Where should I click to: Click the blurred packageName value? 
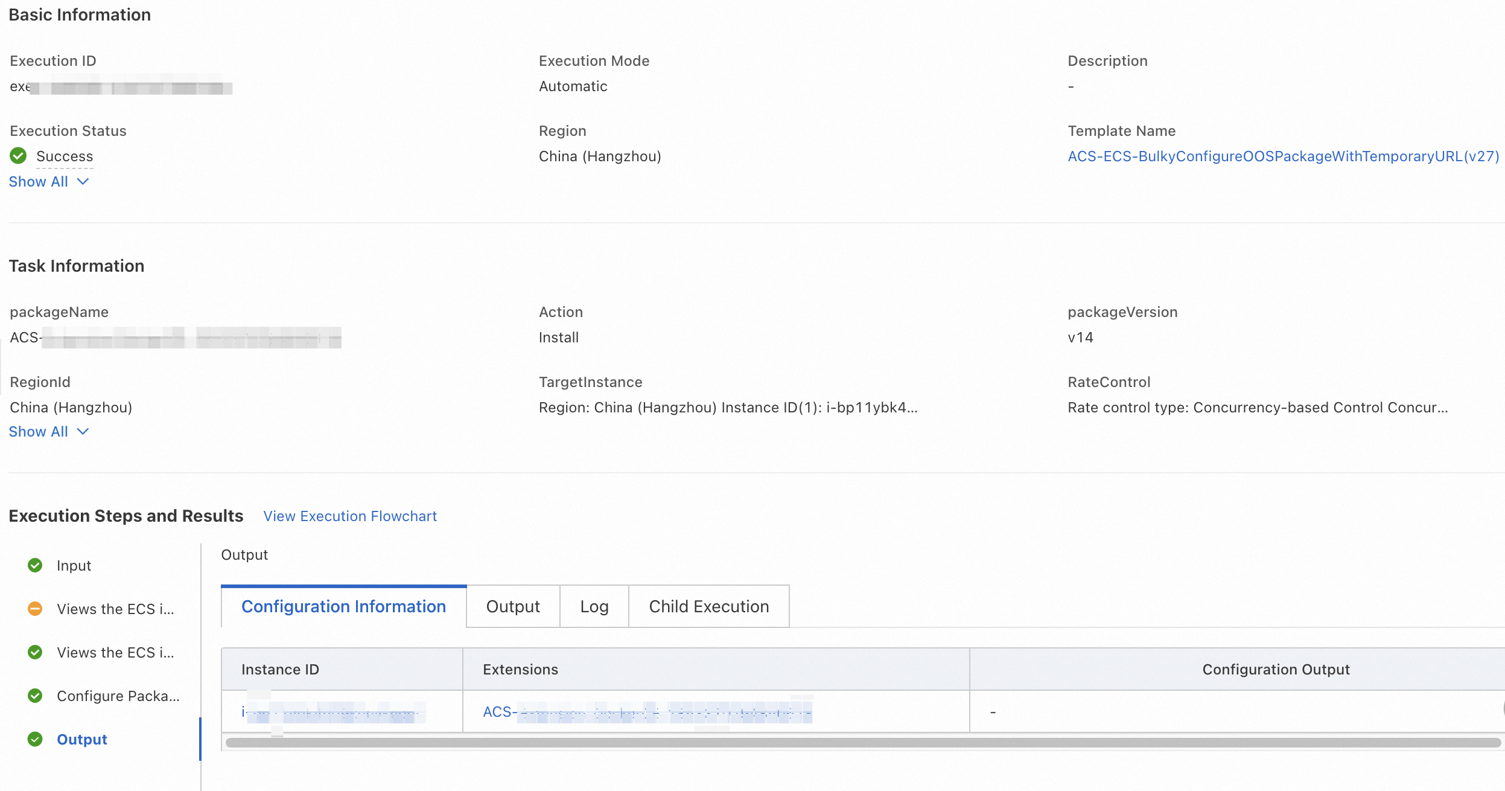176,338
